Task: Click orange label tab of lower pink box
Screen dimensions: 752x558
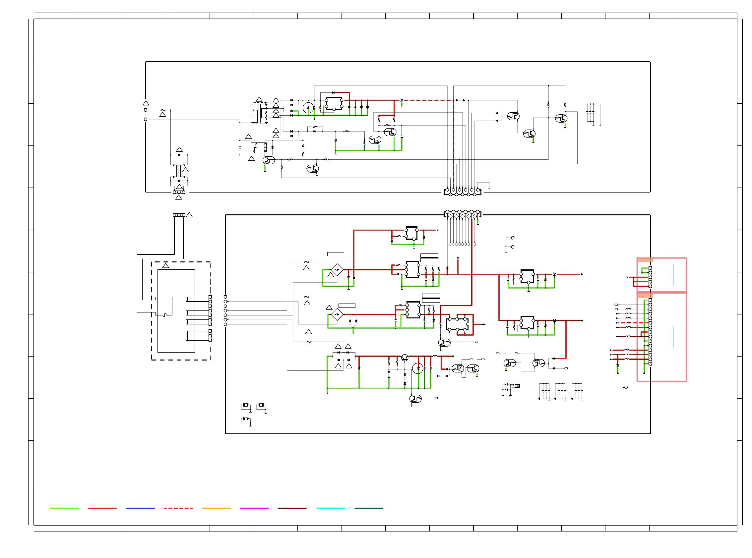Action: point(645,296)
